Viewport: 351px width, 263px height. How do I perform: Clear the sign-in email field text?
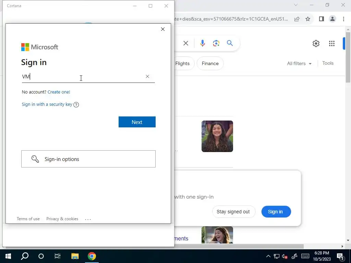(147, 76)
